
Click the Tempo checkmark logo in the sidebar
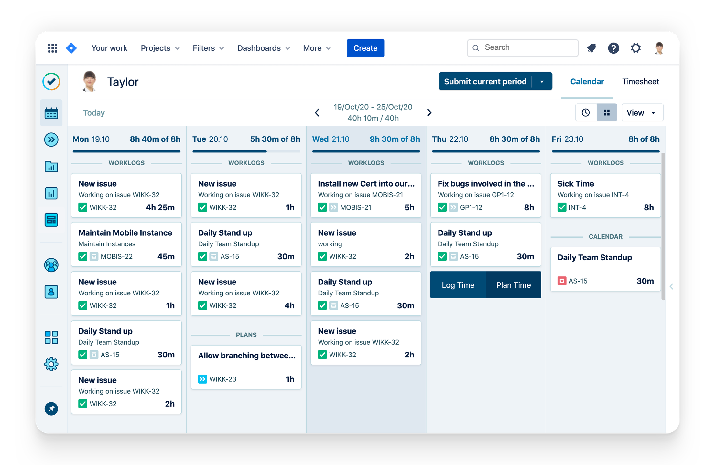tap(51, 81)
